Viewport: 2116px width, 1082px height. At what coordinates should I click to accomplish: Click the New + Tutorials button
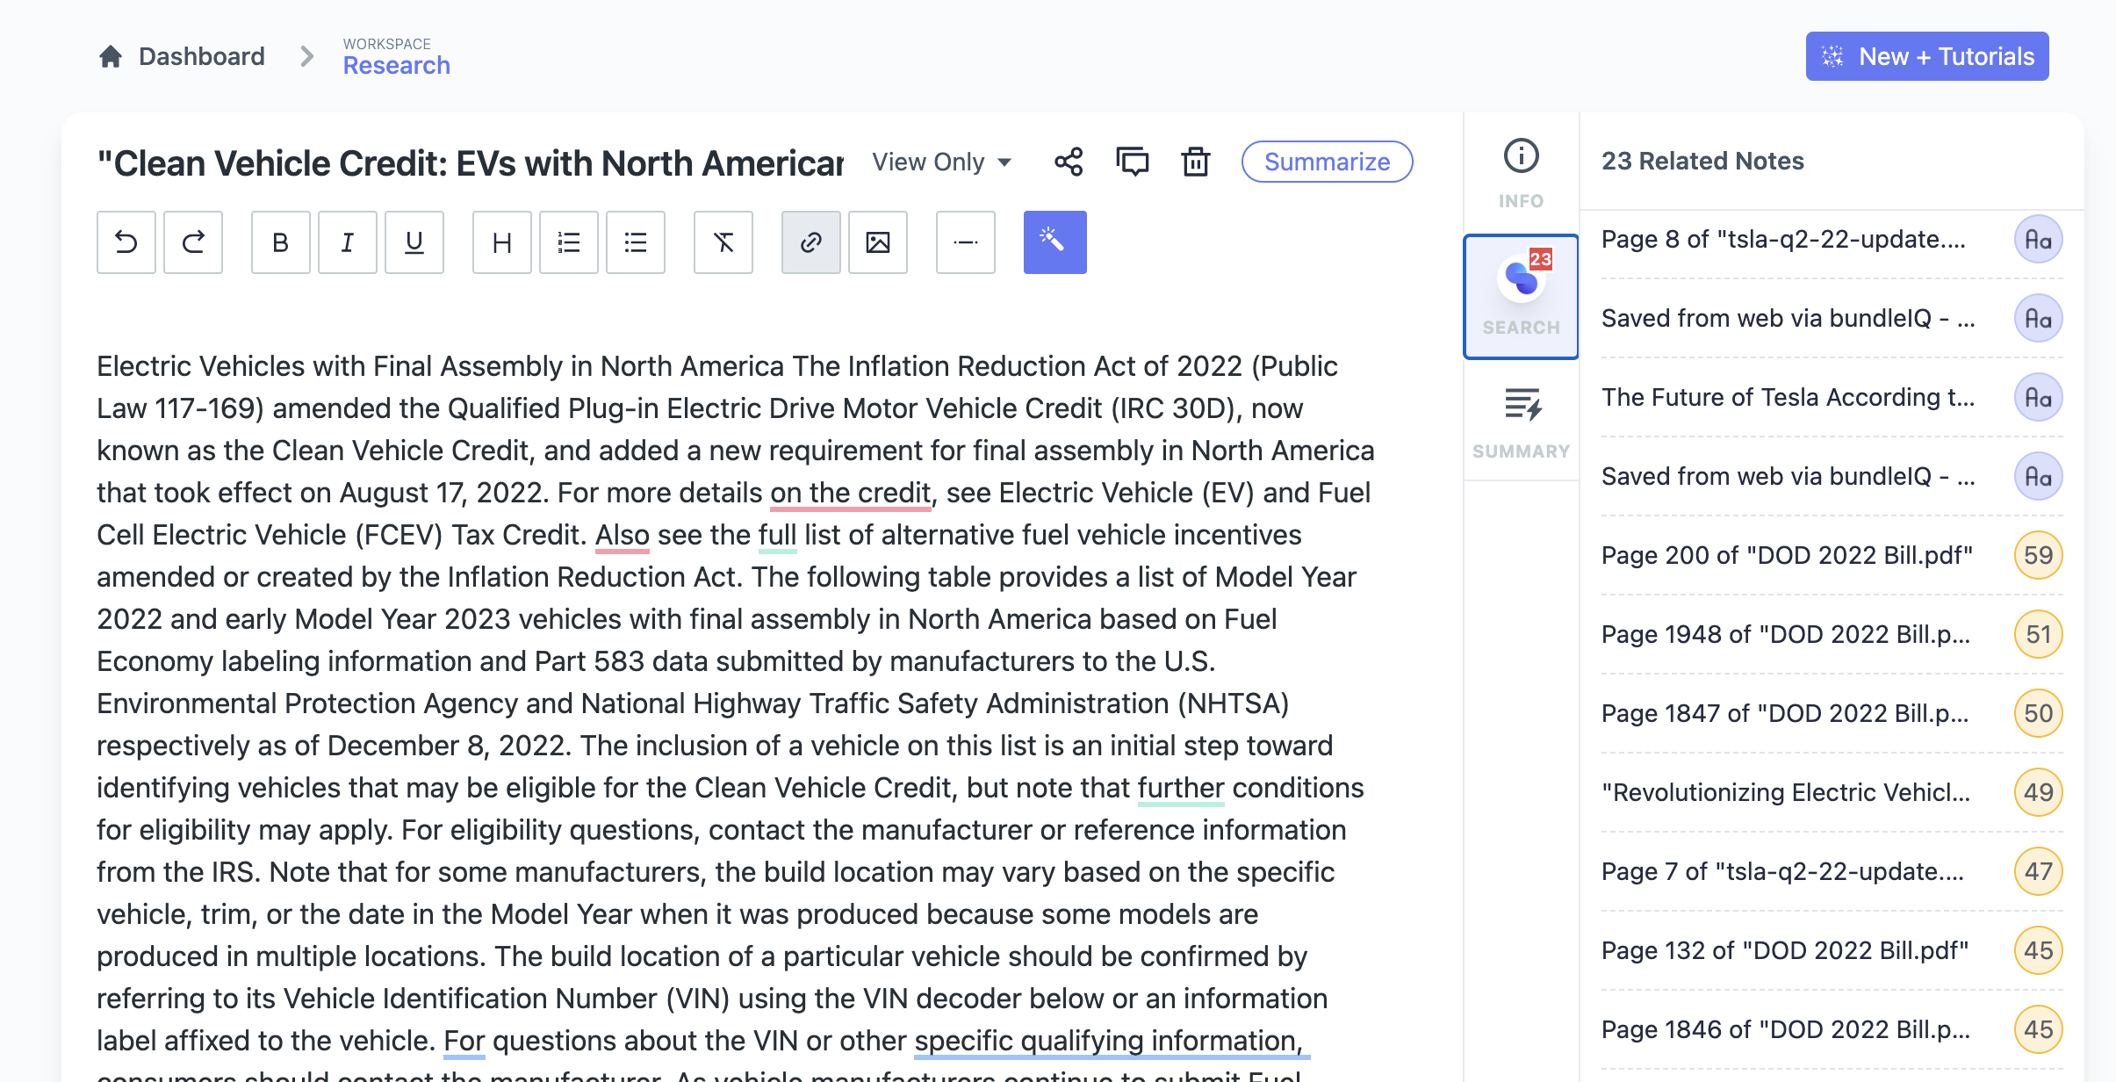1926,56
